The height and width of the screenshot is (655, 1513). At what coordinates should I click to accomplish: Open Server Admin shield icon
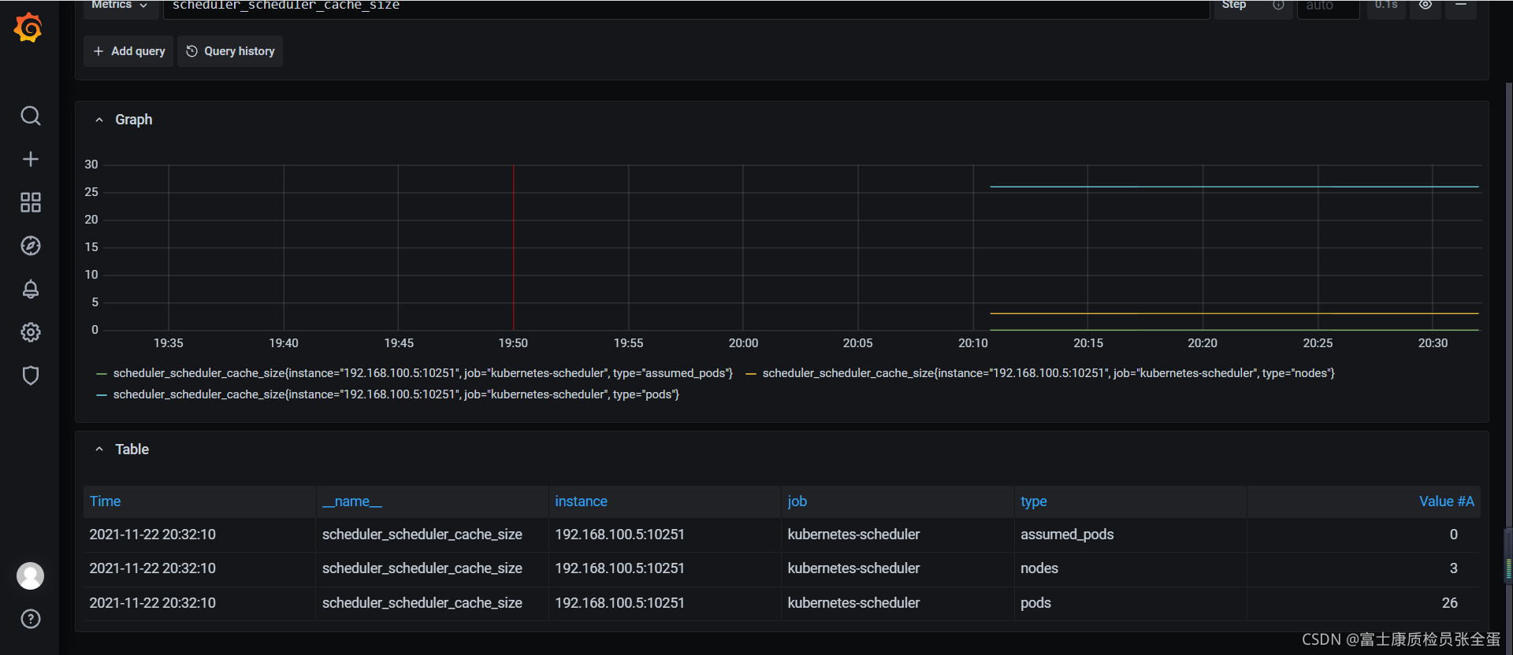coord(30,376)
